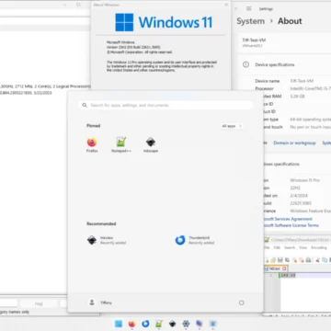Click the Find button in System Information
Viewport: 331px width, 331px height.
click(x=39, y=303)
